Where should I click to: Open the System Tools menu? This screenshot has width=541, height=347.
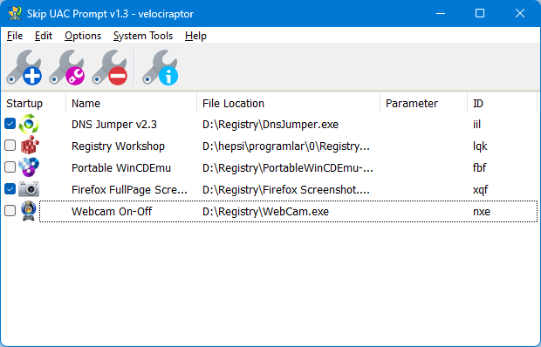[x=143, y=36]
